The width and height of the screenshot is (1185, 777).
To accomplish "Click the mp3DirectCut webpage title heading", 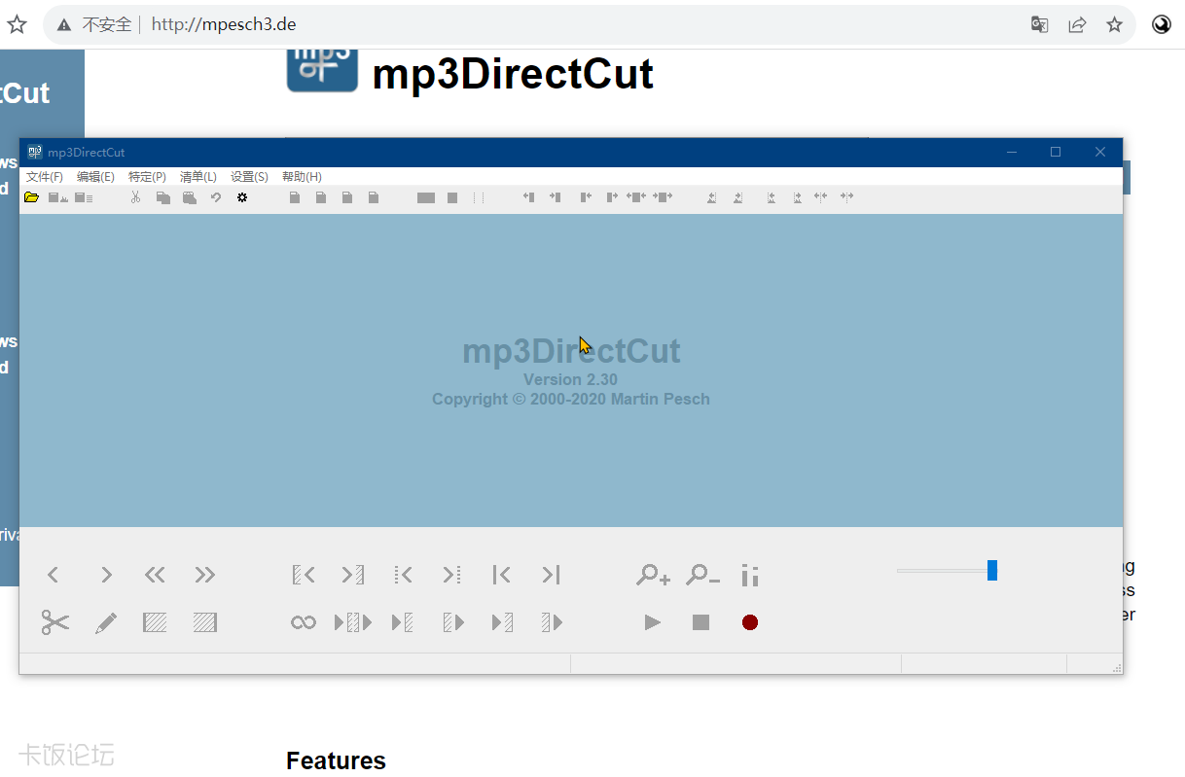I will pyautogui.click(x=513, y=74).
